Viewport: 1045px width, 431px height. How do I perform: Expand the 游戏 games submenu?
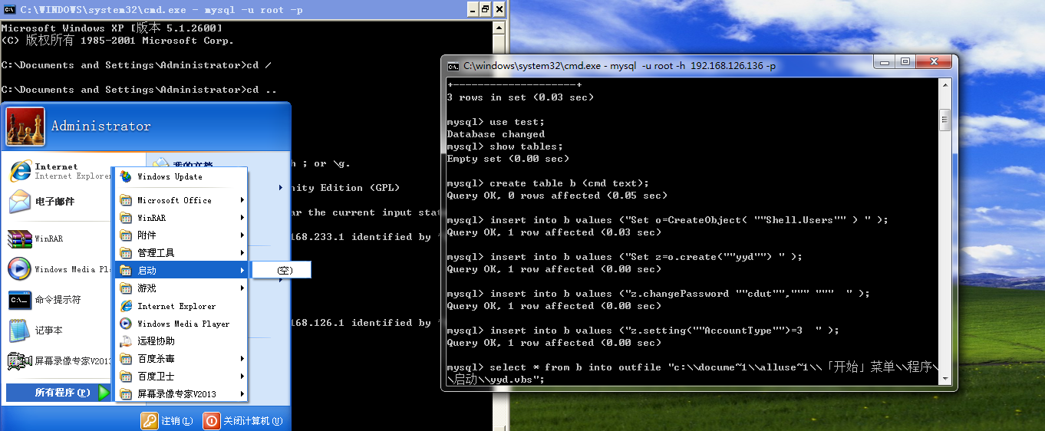coord(182,288)
